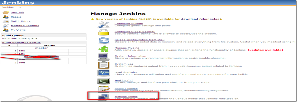This screenshot has width=297, height=102.
Task: Open the New Job link
Action: pyautogui.click(x=17, y=12)
